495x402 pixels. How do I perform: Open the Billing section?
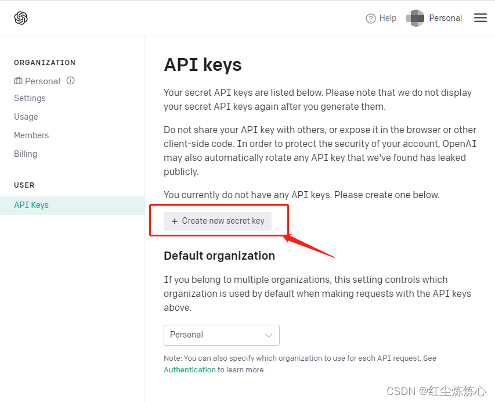(26, 154)
